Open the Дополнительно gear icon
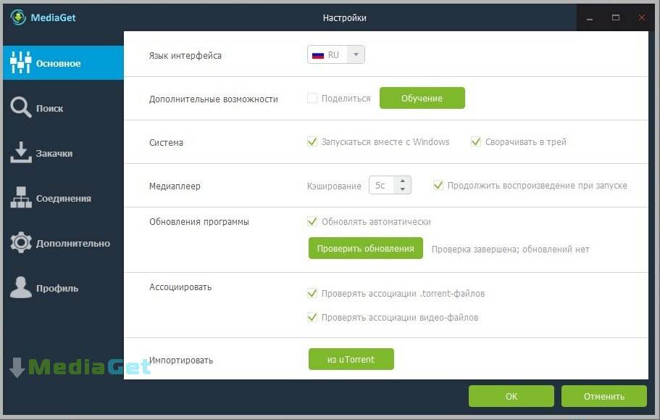The width and height of the screenshot is (660, 420). [x=20, y=243]
